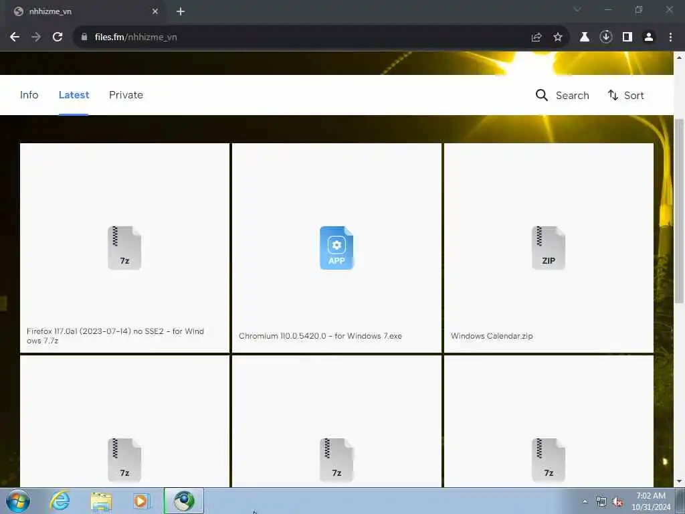Go back to the previous page
This screenshot has height=514, width=685.
pyautogui.click(x=15, y=37)
